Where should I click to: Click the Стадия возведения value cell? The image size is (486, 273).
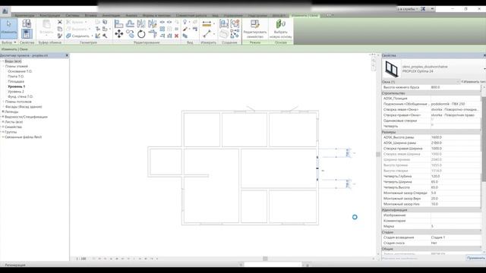click(455, 237)
